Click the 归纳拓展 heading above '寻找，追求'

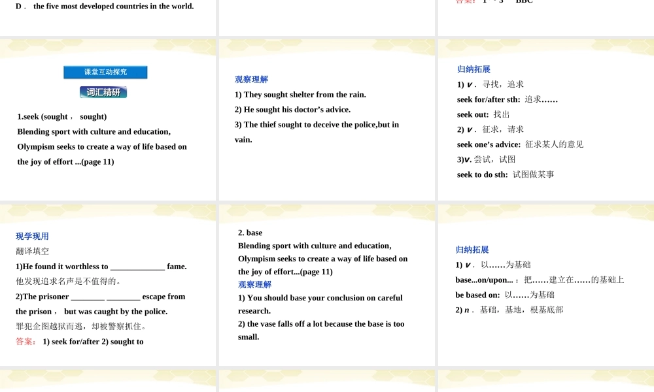[x=473, y=69]
